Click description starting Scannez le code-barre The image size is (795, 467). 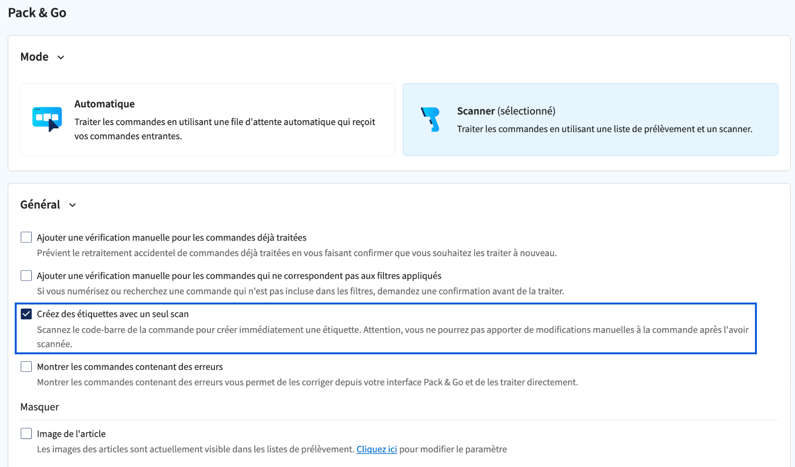393,337
